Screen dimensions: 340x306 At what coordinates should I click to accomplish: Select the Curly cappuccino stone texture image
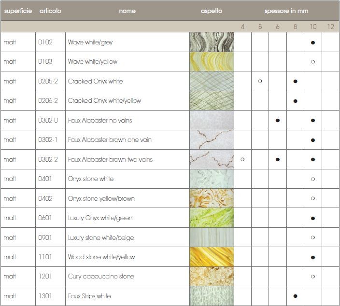(x=212, y=277)
